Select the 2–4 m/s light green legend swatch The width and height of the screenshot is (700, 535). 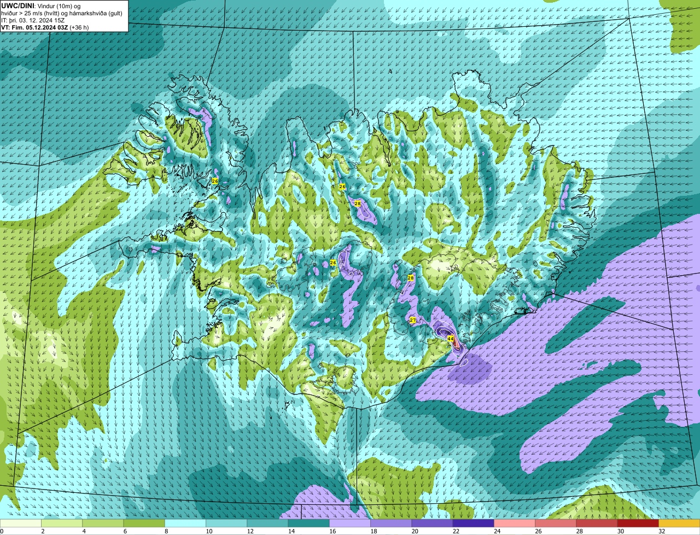62,523
